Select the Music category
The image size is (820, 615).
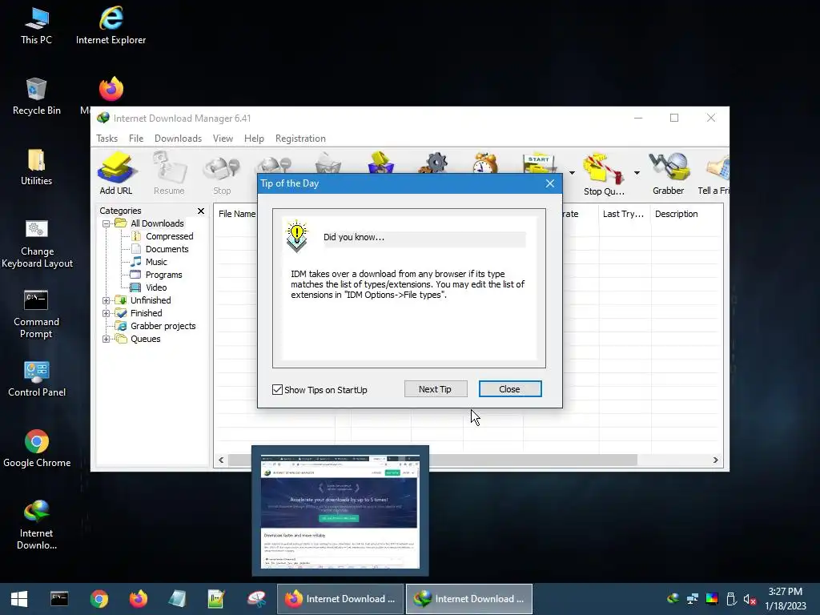point(156,262)
